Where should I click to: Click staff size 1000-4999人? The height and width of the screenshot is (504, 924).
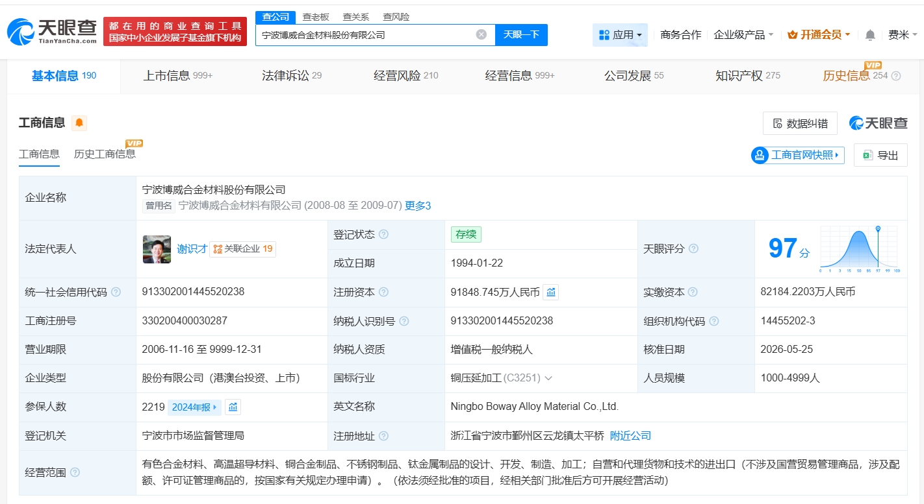pyautogui.click(x=790, y=378)
